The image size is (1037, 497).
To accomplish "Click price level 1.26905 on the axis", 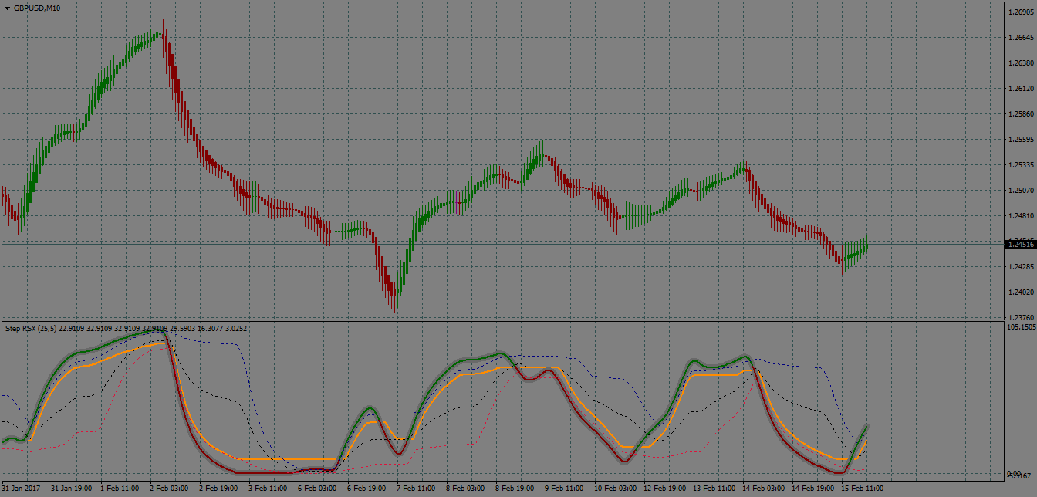I will pos(1022,12).
